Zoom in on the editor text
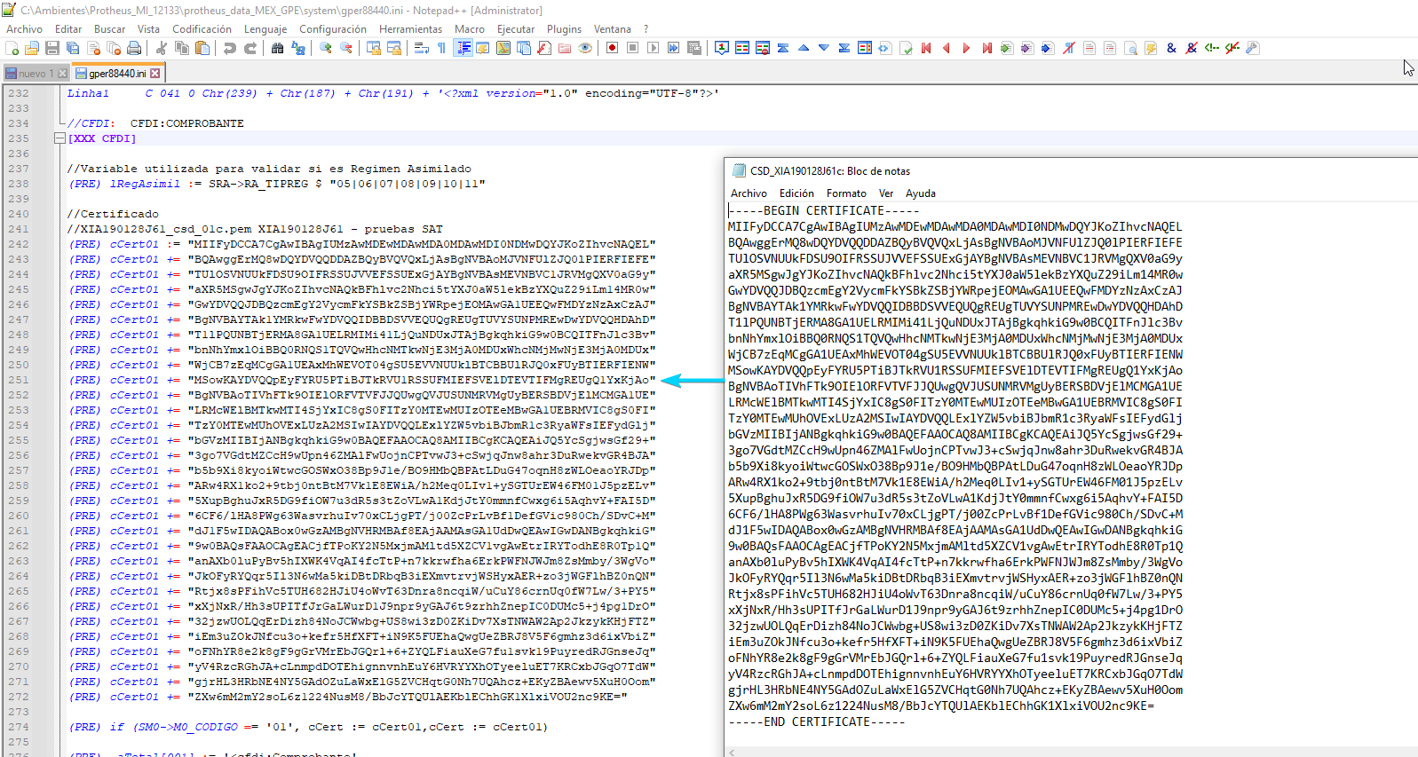Image resolution: width=1418 pixels, height=757 pixels. coord(326,48)
